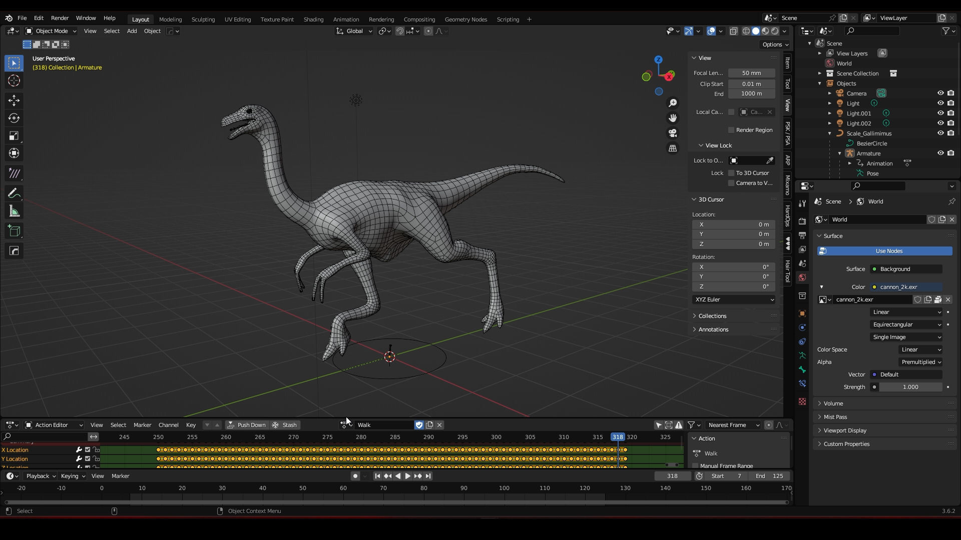Image resolution: width=961 pixels, height=540 pixels.
Task: Open the Object properties tab icon
Action: click(x=802, y=313)
